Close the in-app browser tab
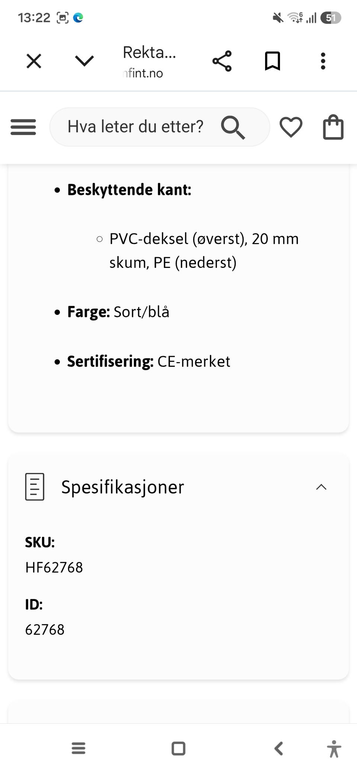357x774 pixels. [34, 61]
